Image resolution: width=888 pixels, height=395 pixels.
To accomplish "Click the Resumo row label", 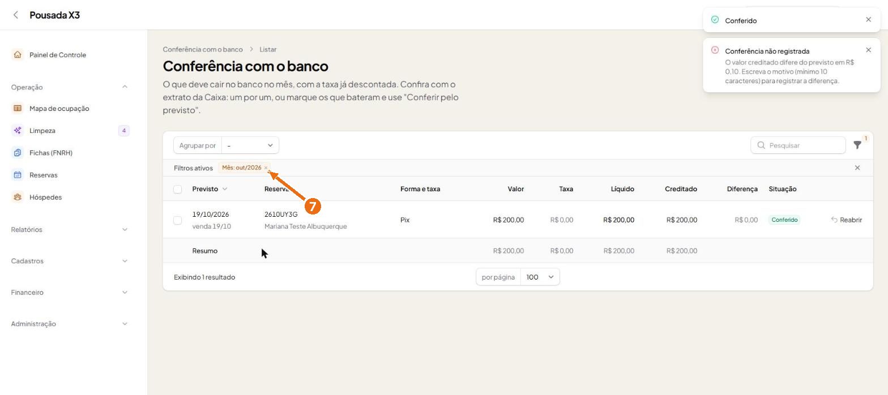I will point(204,251).
